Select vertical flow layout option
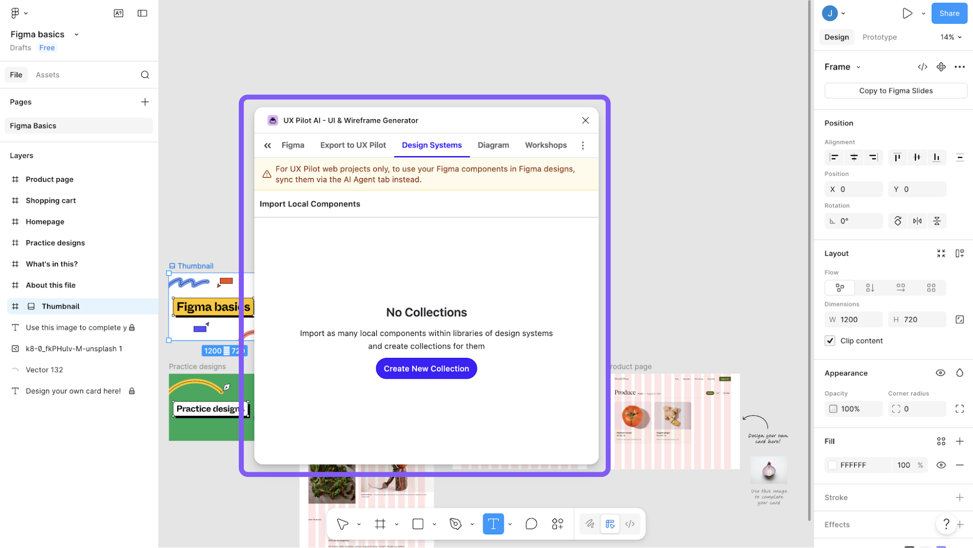This screenshot has width=973, height=548. (870, 288)
